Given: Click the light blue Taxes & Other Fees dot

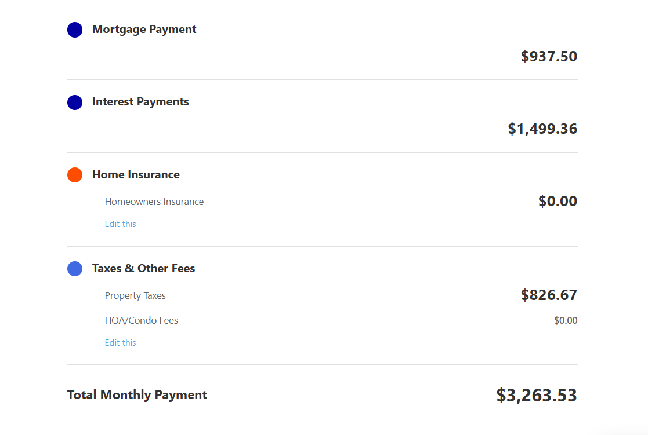Looking at the screenshot, I should tap(75, 269).
